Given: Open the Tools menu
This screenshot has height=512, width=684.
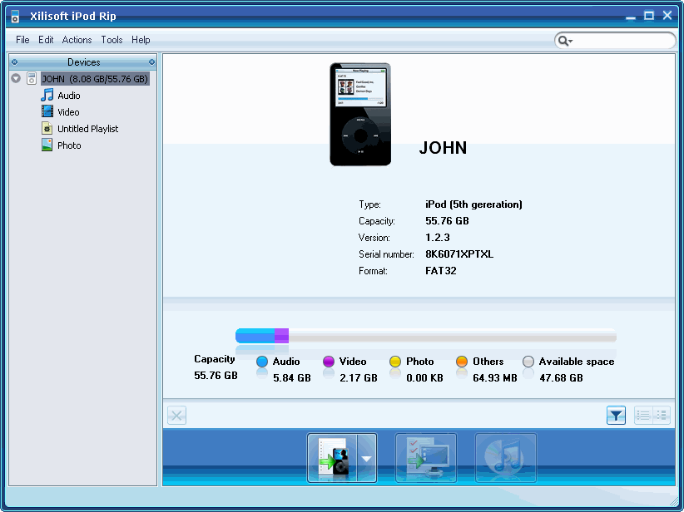Looking at the screenshot, I should 112,40.
